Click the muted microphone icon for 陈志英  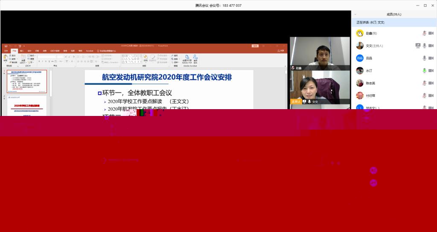pos(424,83)
